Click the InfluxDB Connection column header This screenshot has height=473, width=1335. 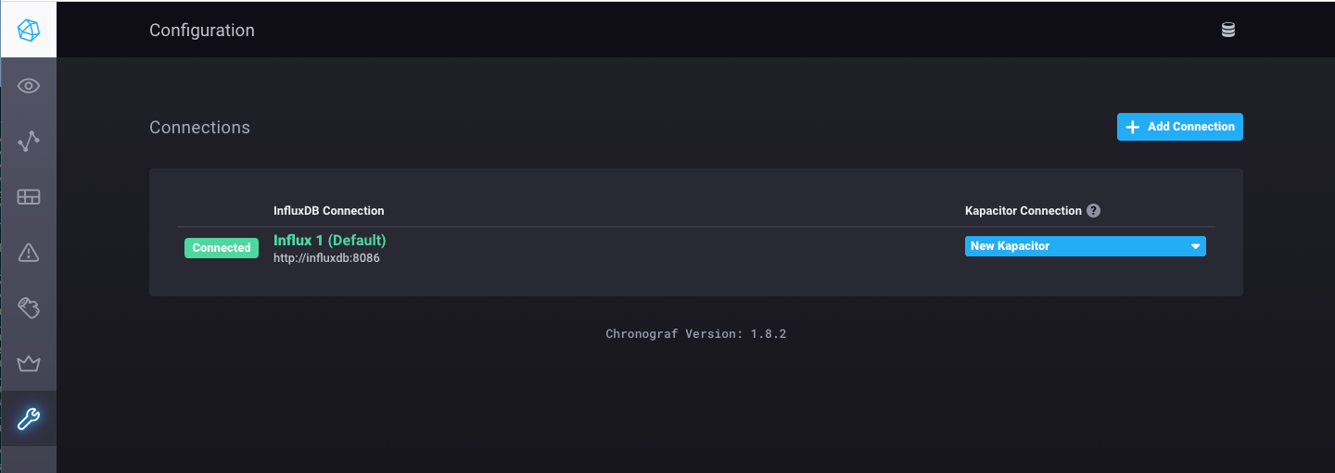click(x=329, y=211)
